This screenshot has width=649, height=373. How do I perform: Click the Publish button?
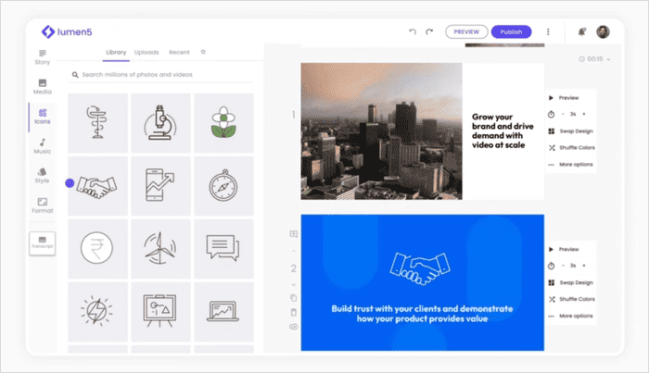[511, 31]
